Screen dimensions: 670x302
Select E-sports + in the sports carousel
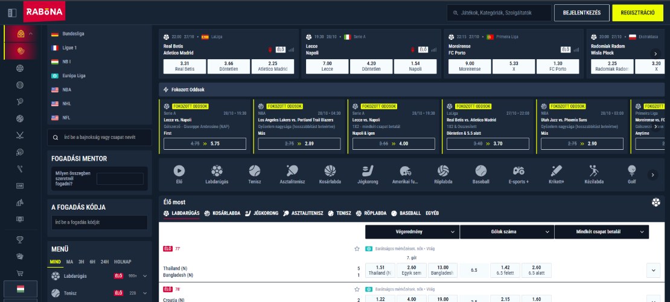[518, 175]
